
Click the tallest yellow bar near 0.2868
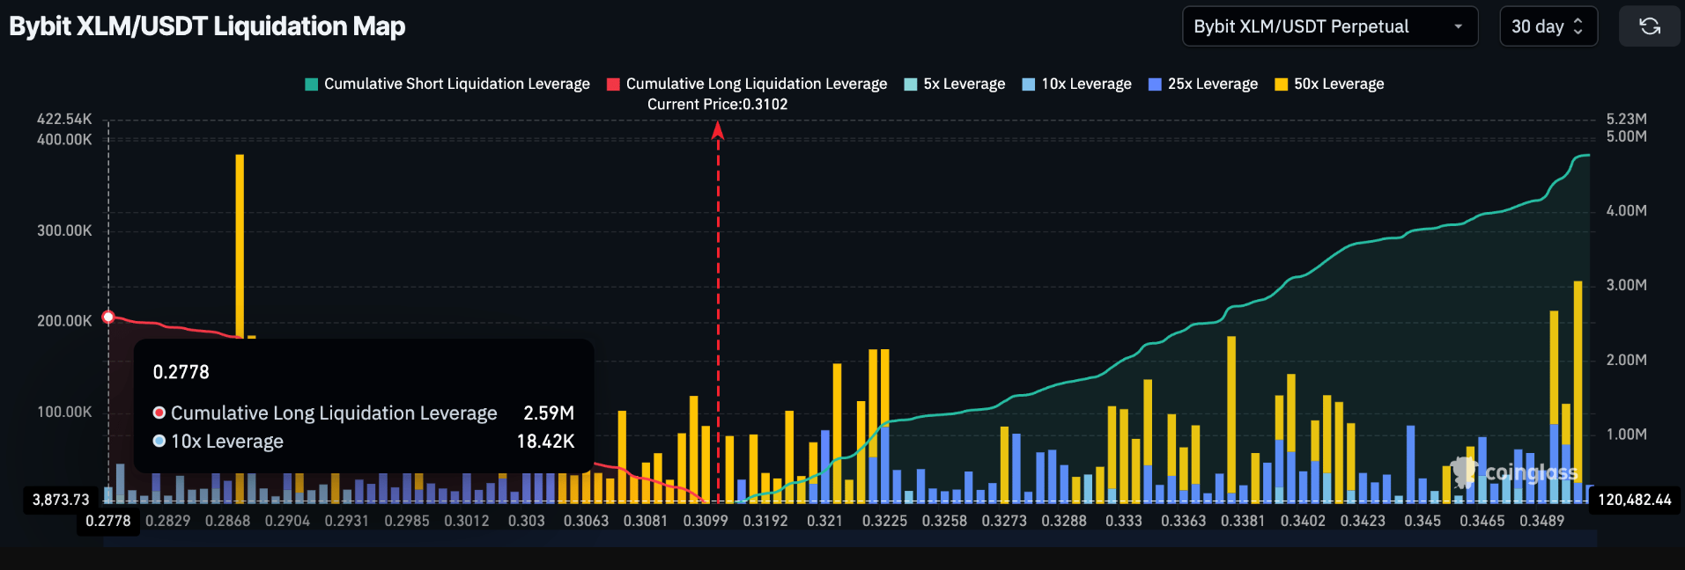point(240,245)
